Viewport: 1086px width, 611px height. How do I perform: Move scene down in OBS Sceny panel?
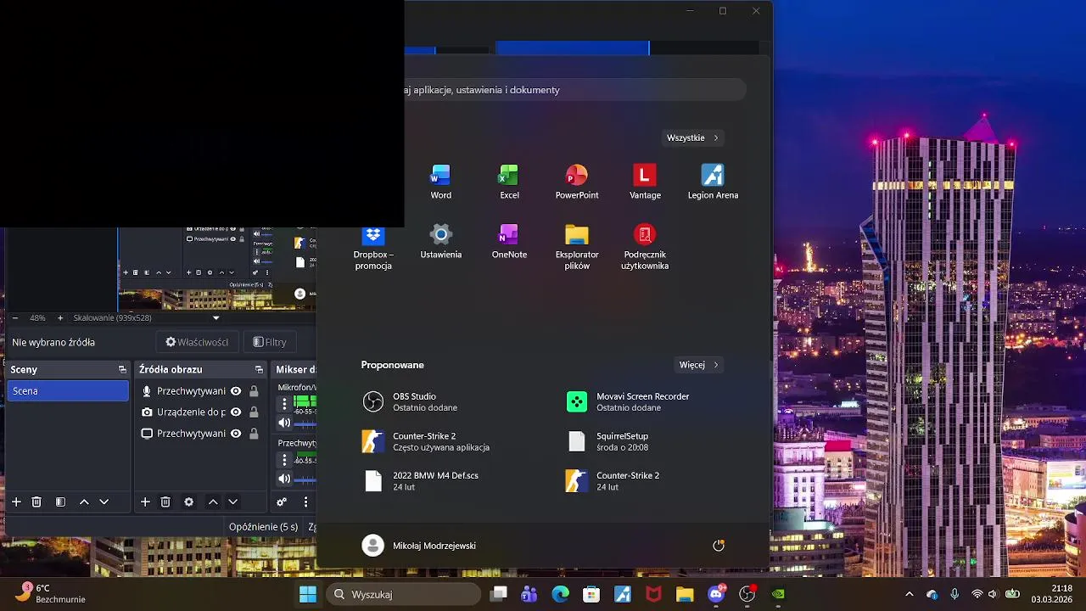click(104, 502)
